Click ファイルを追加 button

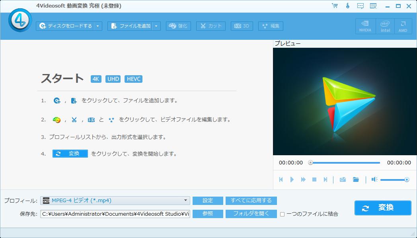(130, 26)
